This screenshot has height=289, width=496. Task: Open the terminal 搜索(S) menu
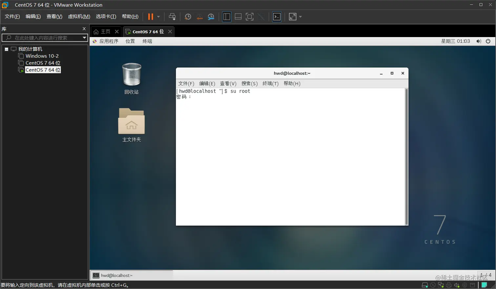[x=249, y=84]
